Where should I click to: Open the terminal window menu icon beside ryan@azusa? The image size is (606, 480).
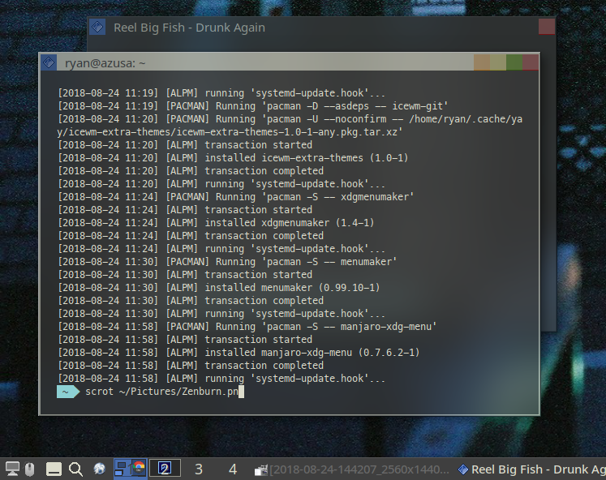pos(49,62)
